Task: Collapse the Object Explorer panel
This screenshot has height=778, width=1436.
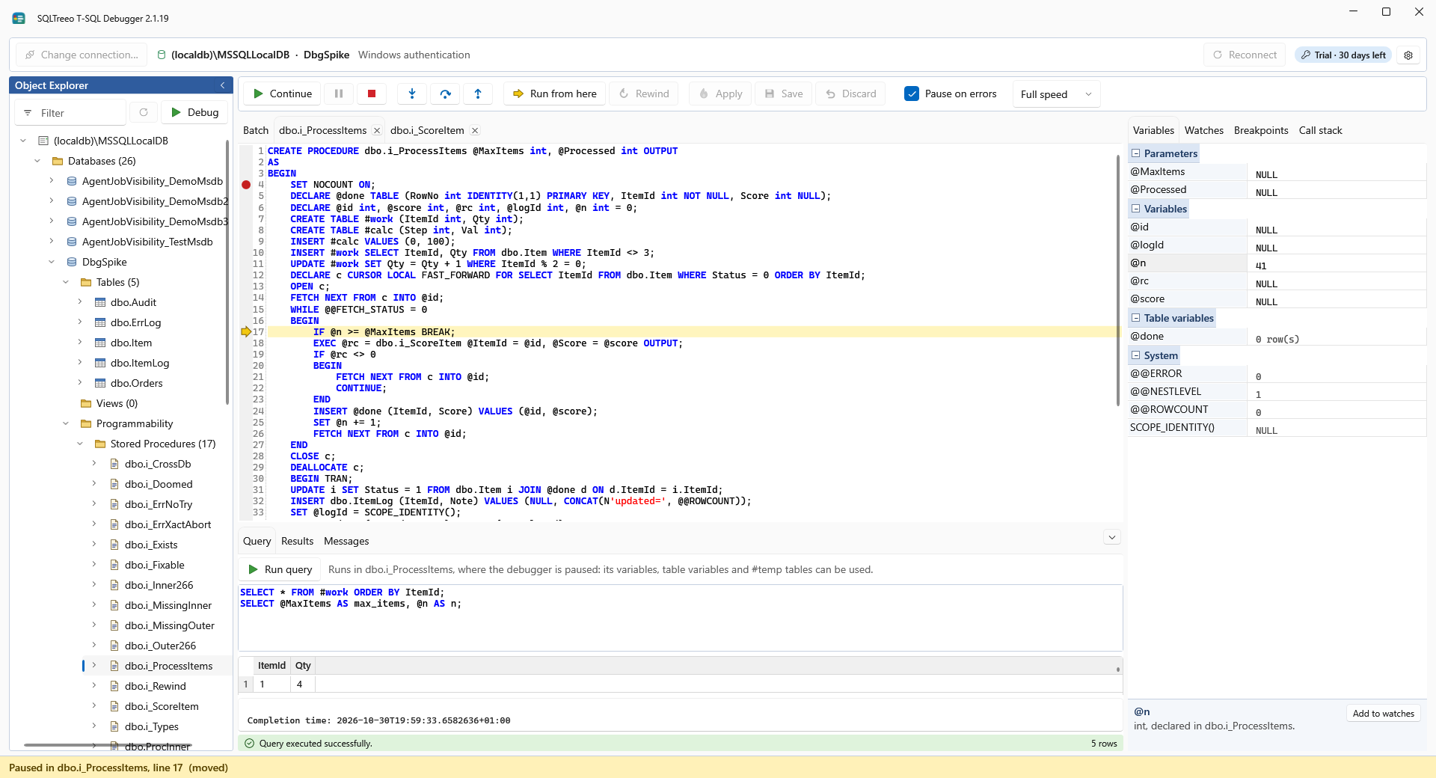Action: point(222,85)
